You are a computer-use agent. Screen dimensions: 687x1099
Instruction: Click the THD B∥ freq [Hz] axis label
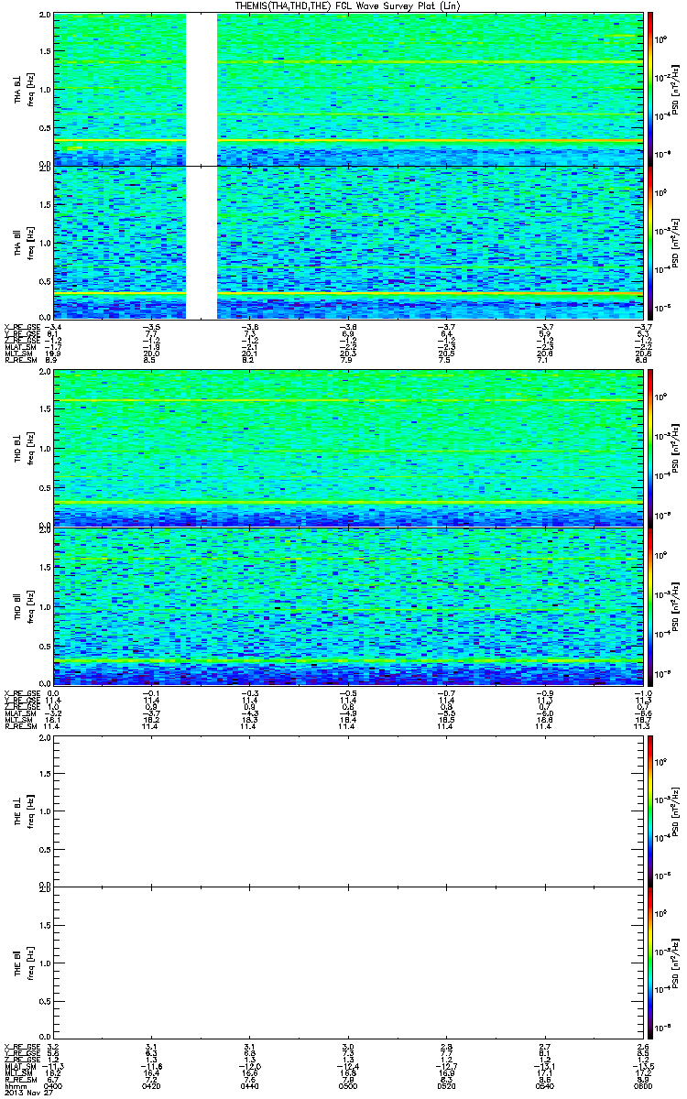pyautogui.click(x=29, y=606)
